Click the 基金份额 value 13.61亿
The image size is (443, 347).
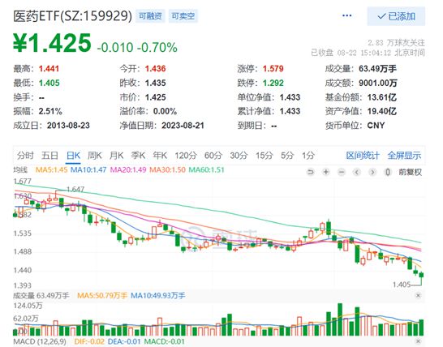382,97
